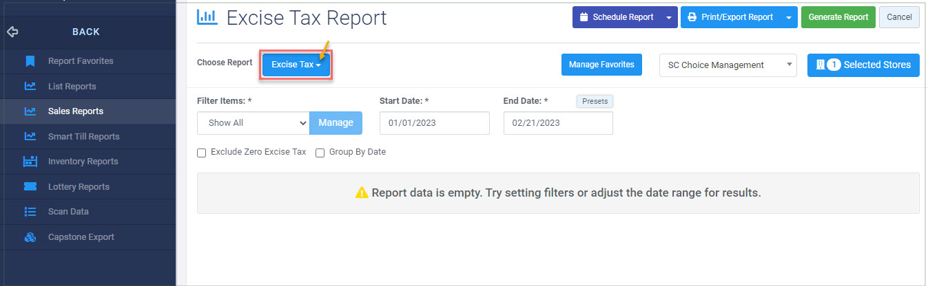Open the SC Choice Management selector
928x286 pixels.
click(x=728, y=65)
